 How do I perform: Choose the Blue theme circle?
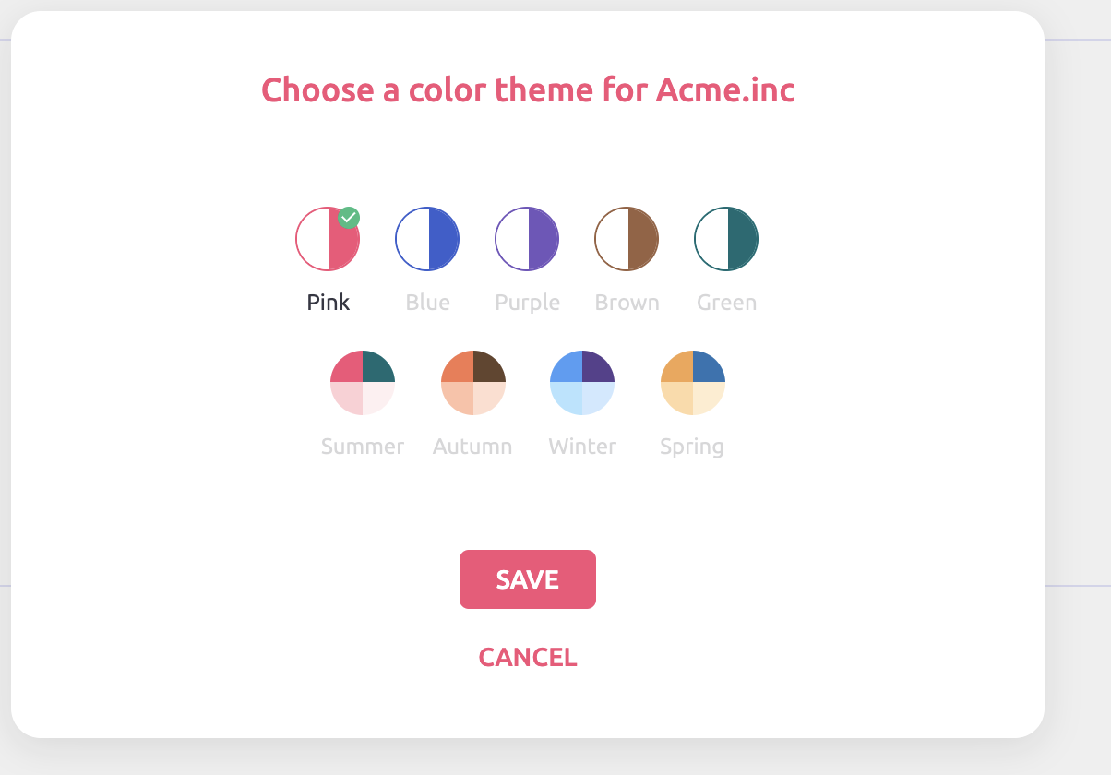click(427, 238)
